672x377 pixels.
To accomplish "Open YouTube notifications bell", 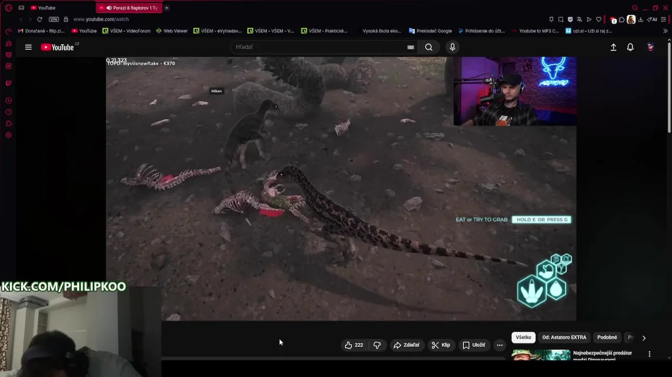I will coord(630,47).
